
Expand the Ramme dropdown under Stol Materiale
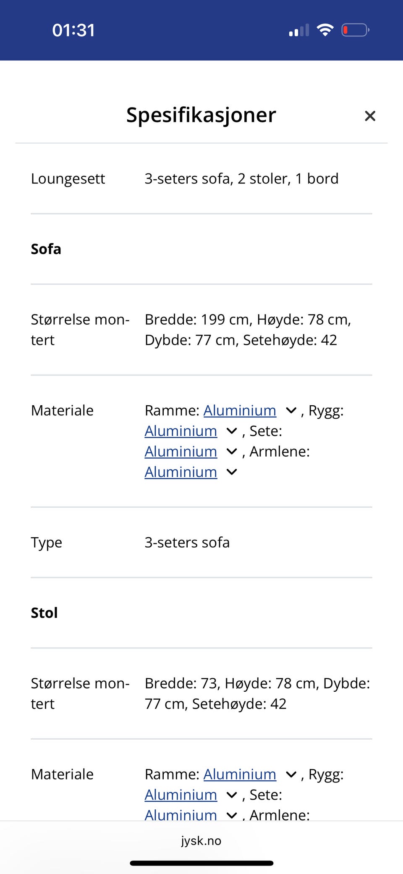coord(291,774)
